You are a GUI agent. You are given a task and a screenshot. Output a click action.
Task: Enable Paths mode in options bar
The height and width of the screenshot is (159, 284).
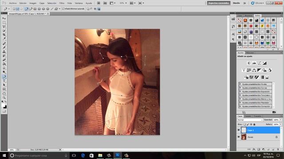(18, 9)
